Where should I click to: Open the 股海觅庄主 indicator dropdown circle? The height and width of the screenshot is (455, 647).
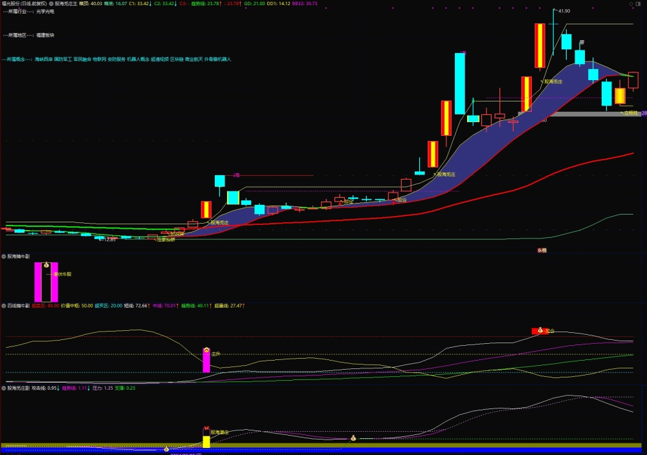click(x=52, y=3)
